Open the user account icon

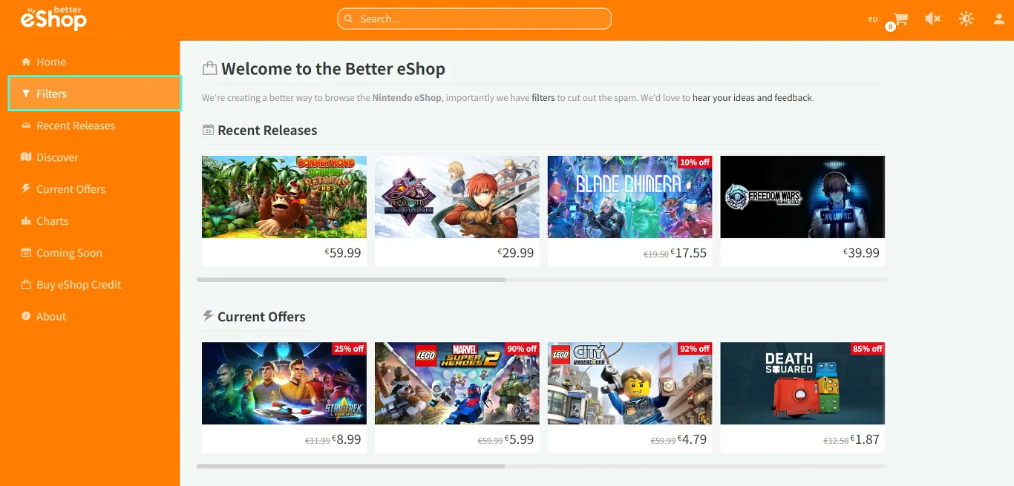tap(999, 19)
